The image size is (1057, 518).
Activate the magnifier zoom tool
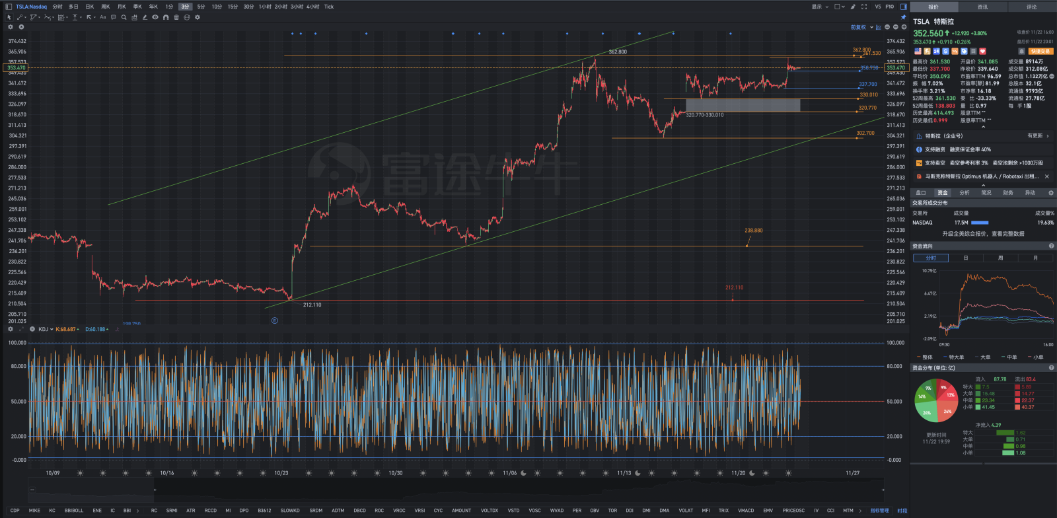pos(124,17)
